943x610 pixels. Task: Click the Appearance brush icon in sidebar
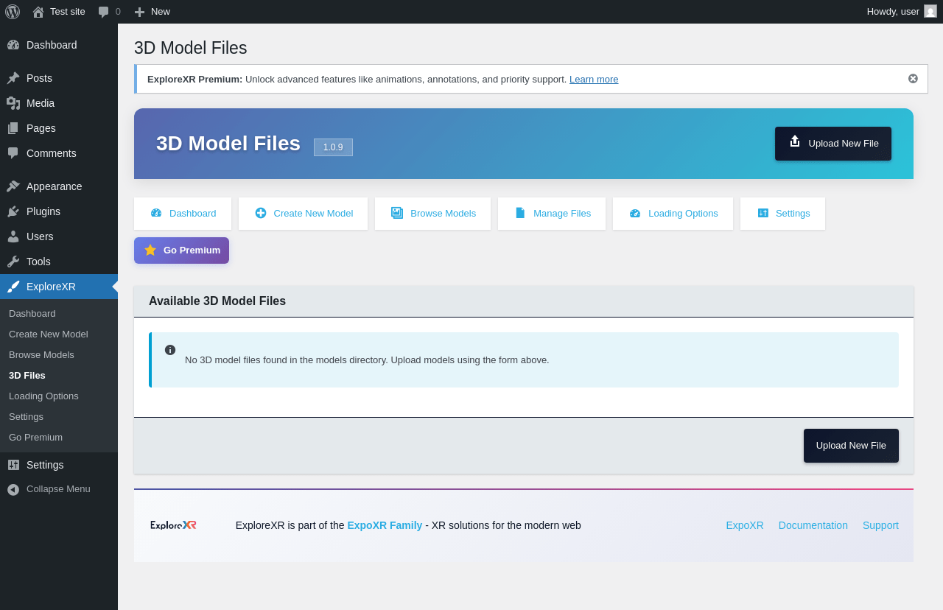point(13,186)
